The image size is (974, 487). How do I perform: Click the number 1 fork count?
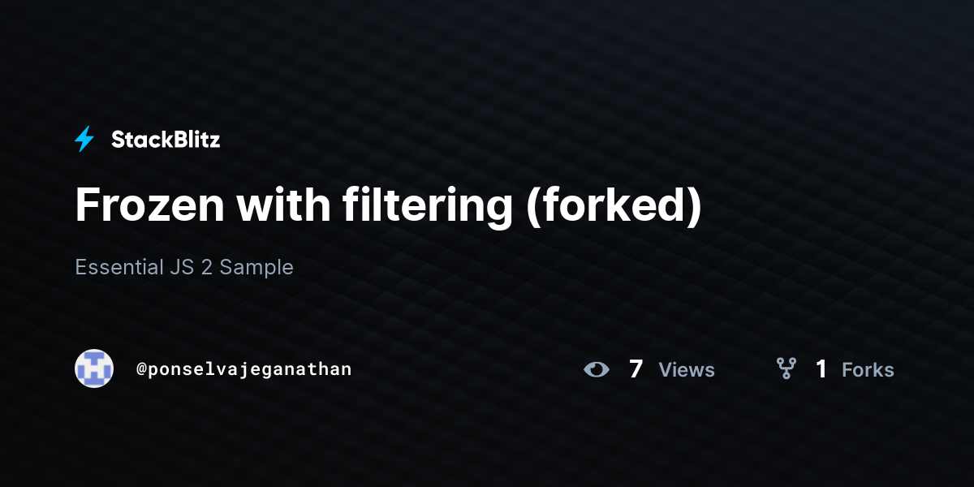click(821, 369)
